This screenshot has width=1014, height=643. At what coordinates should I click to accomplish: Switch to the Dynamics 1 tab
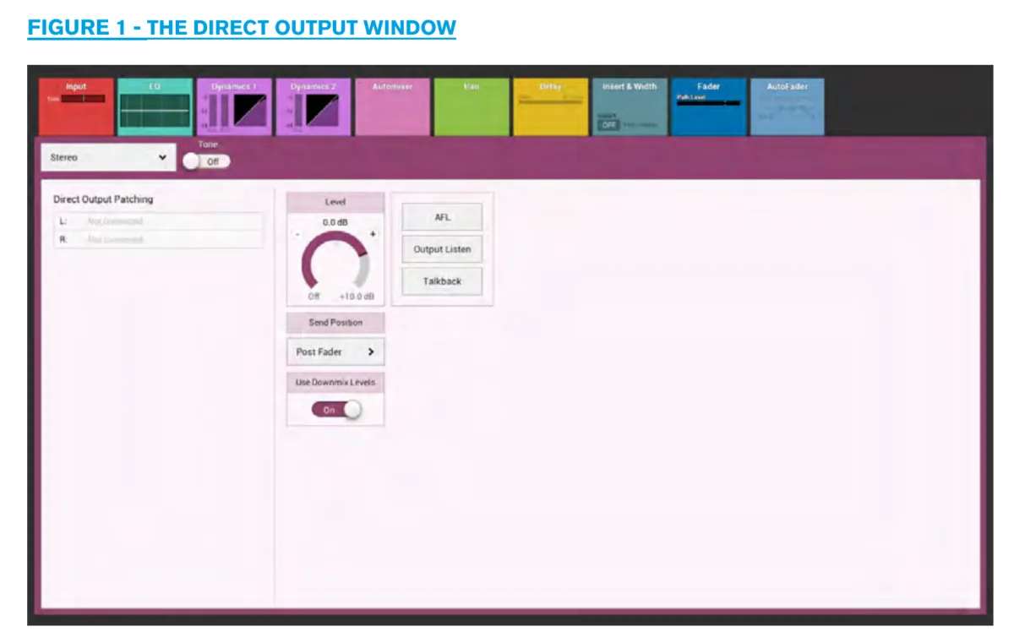coord(234,106)
